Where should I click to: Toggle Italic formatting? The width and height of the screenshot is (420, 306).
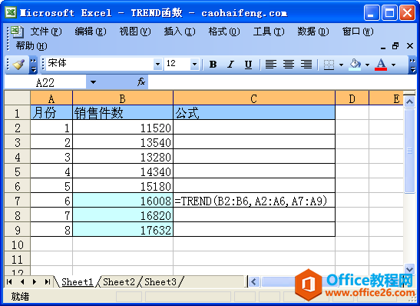coord(230,65)
